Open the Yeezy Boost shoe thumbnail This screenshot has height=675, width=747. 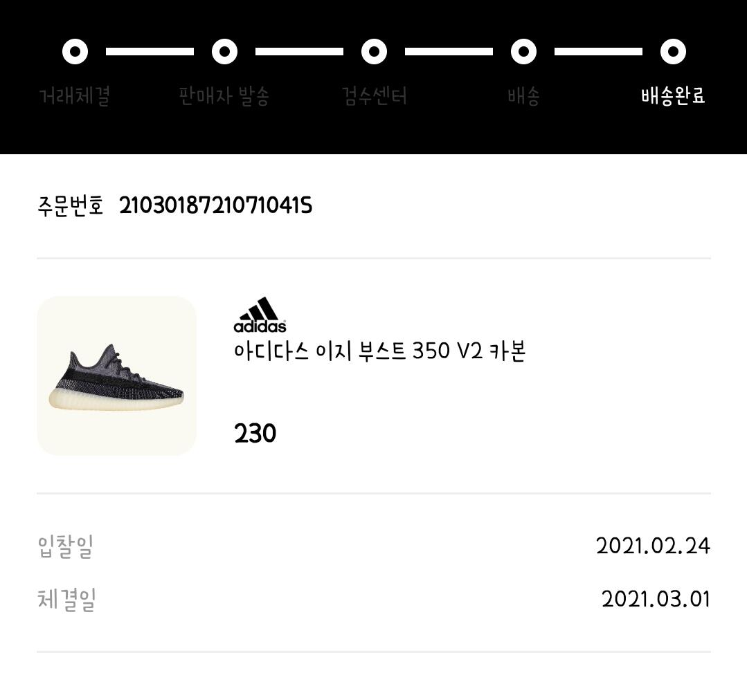tap(117, 376)
